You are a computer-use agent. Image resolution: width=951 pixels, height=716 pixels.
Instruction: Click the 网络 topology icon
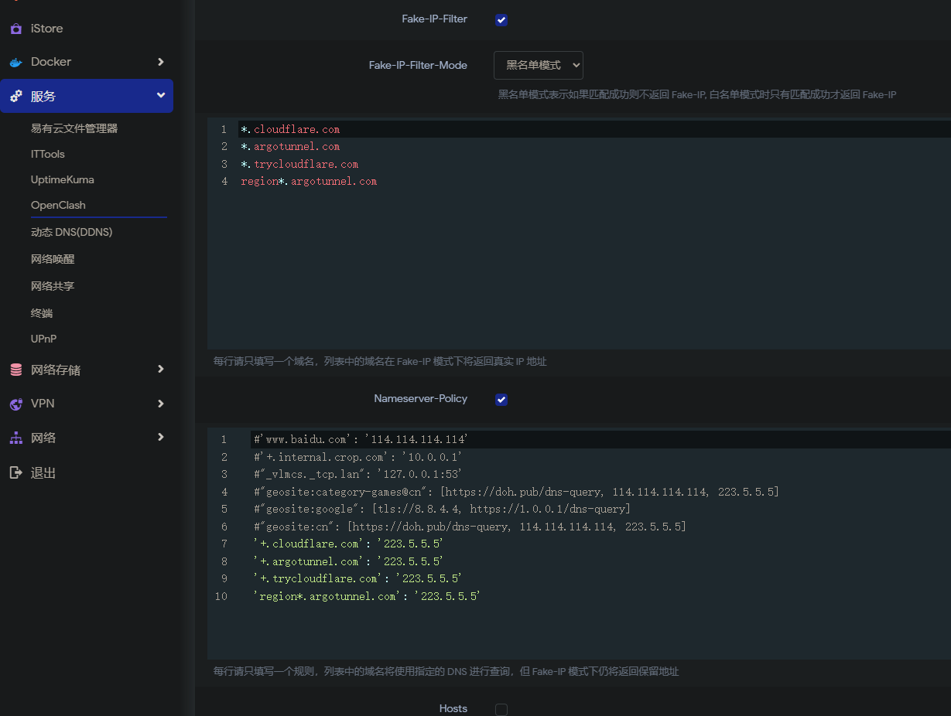(15, 438)
